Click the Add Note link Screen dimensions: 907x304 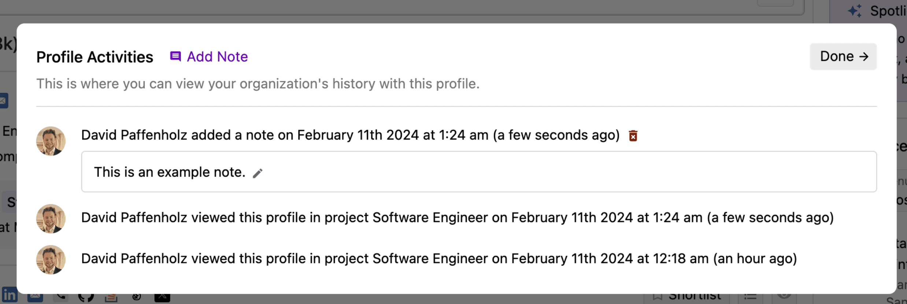point(217,57)
